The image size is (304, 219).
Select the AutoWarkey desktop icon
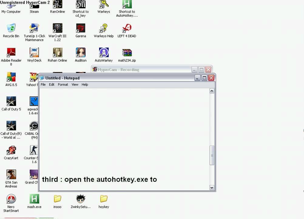[x=104, y=55]
